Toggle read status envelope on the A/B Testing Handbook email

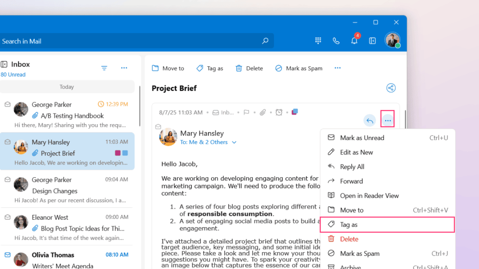[x=8, y=104]
